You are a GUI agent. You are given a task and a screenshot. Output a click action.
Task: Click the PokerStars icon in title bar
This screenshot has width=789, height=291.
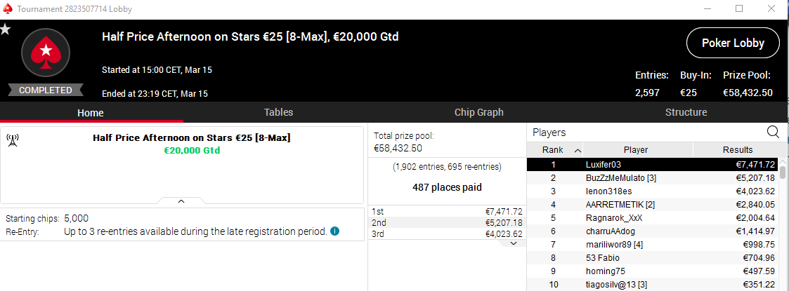click(x=8, y=9)
